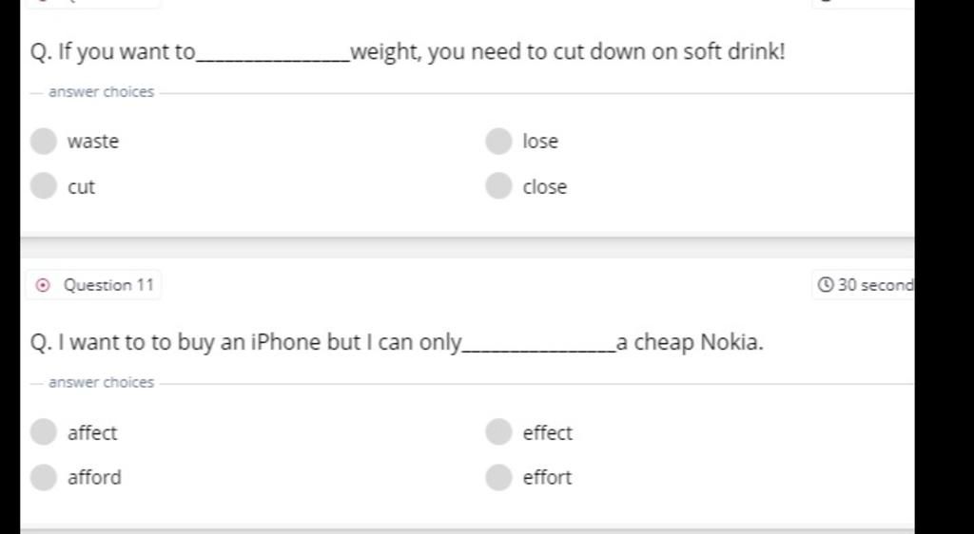Click 'answer choices' heading above 'waste'
The image size is (974, 534).
[x=101, y=92]
